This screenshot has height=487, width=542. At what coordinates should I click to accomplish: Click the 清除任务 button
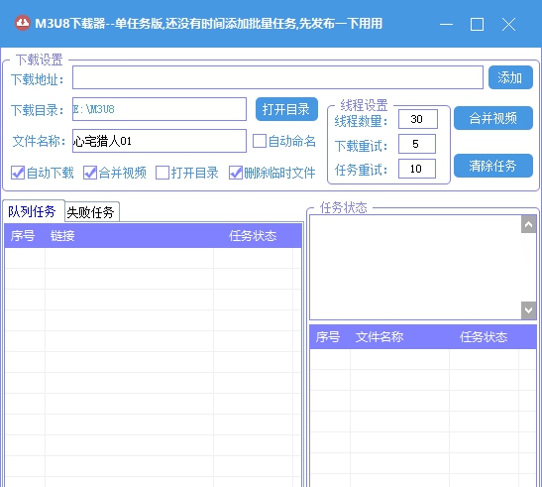click(492, 166)
